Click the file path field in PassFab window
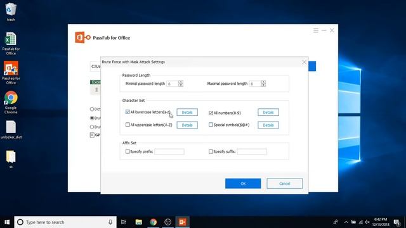Image resolution: width=406 pixels, height=228 pixels. pos(95,66)
